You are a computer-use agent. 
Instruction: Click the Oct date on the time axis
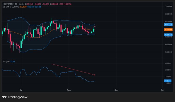tap(162, 90)
